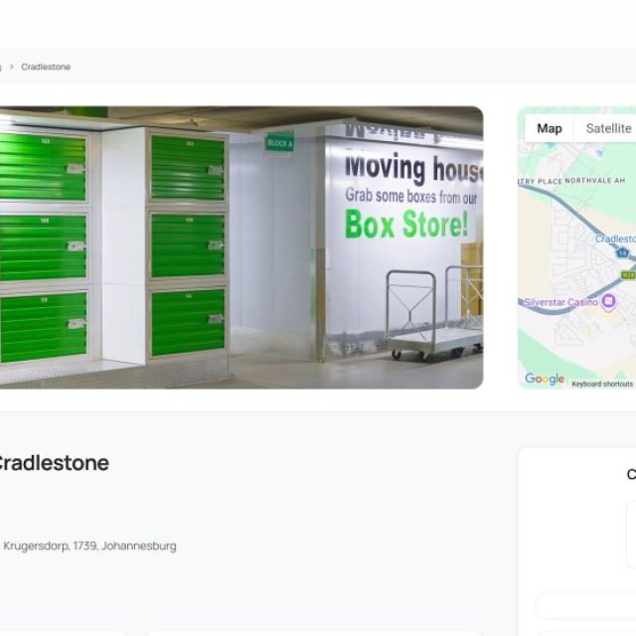Switch the map to Satellite view
The height and width of the screenshot is (636, 636).
(607, 128)
